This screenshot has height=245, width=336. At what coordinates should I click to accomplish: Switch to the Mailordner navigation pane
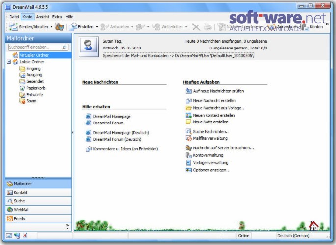(x=38, y=184)
